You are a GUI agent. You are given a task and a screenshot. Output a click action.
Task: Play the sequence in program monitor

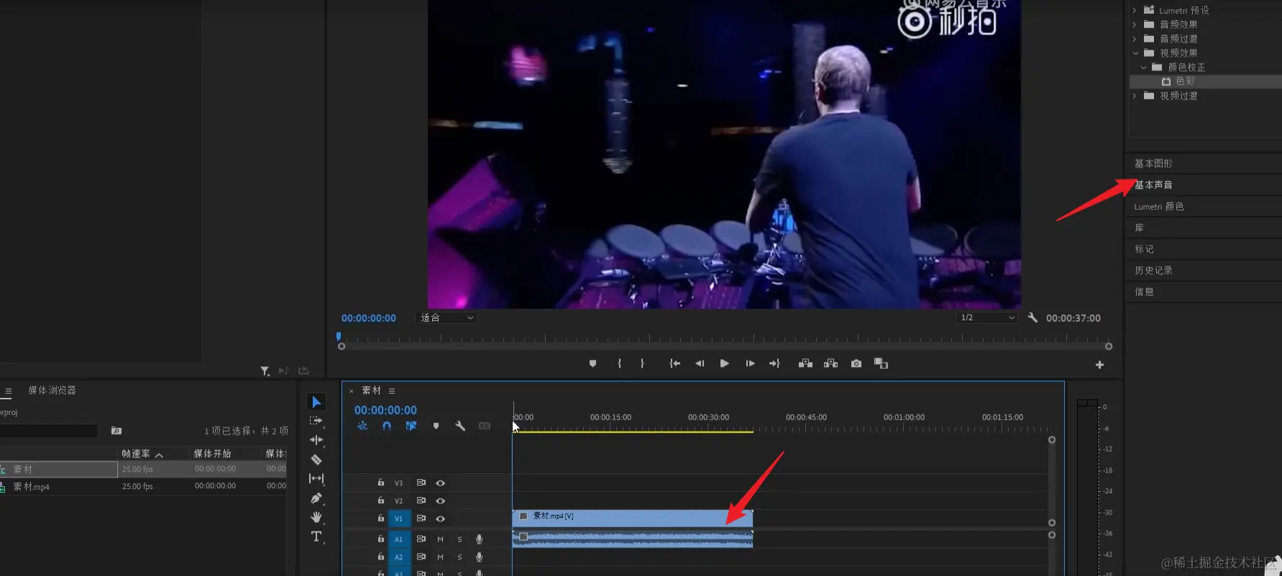[x=724, y=363]
